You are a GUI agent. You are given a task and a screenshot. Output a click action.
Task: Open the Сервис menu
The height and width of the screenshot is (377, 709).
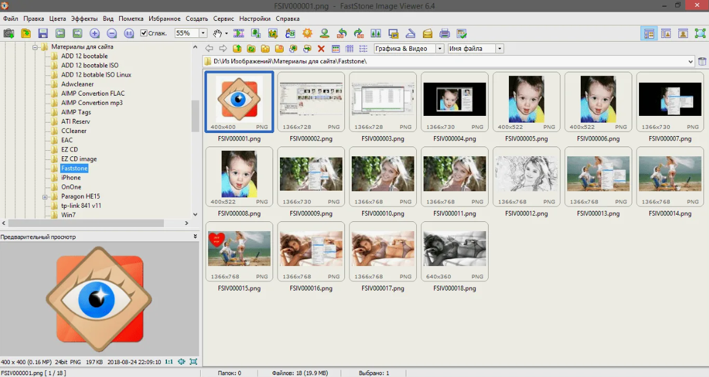(223, 18)
